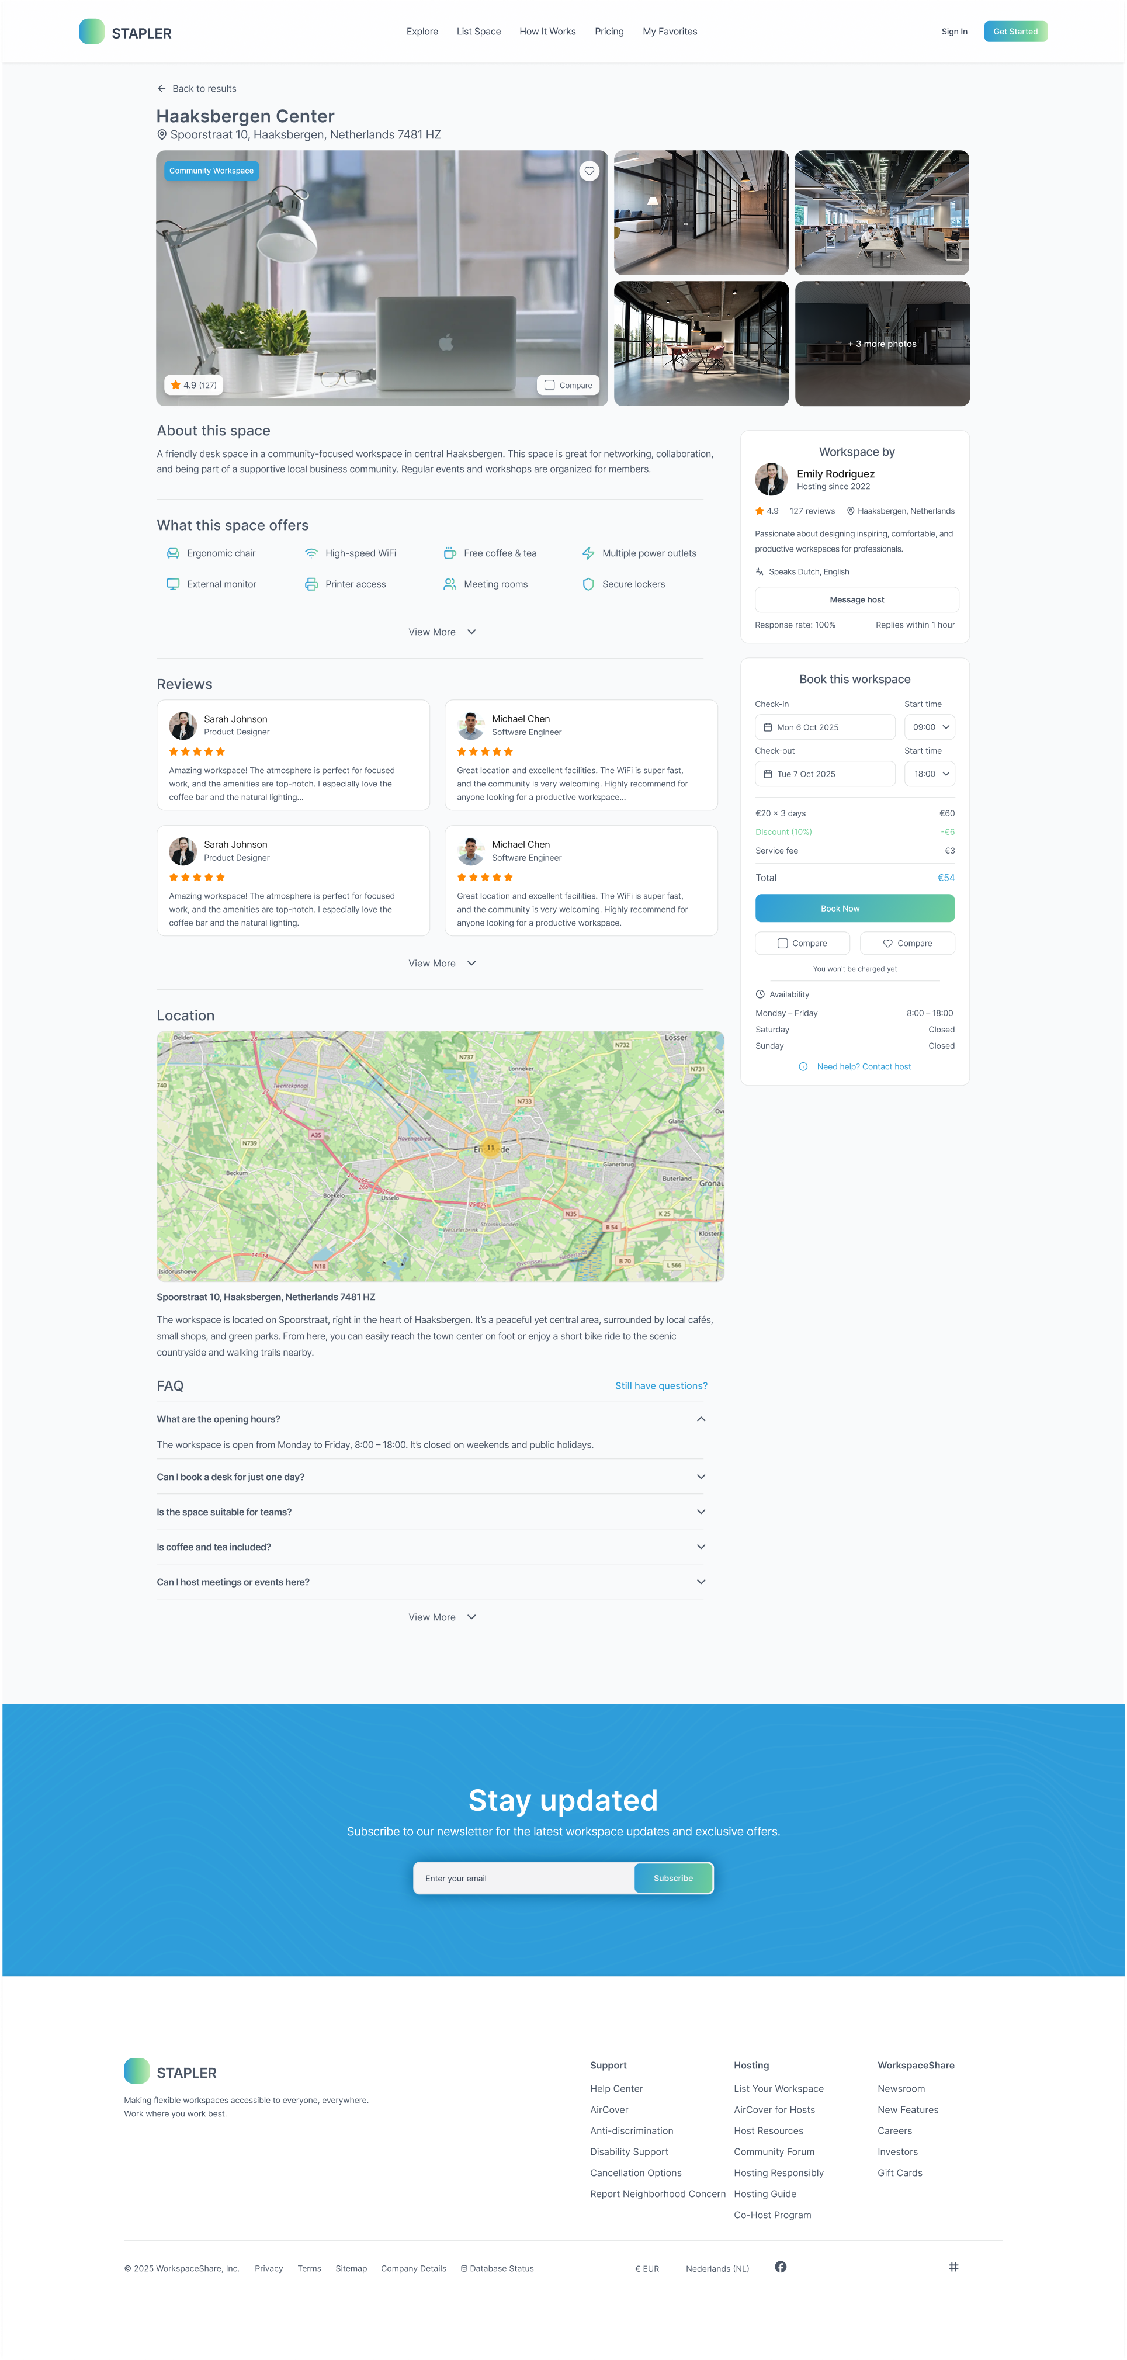Click the Printer access icon
The width and height of the screenshot is (1127, 2360).
pos(311,584)
